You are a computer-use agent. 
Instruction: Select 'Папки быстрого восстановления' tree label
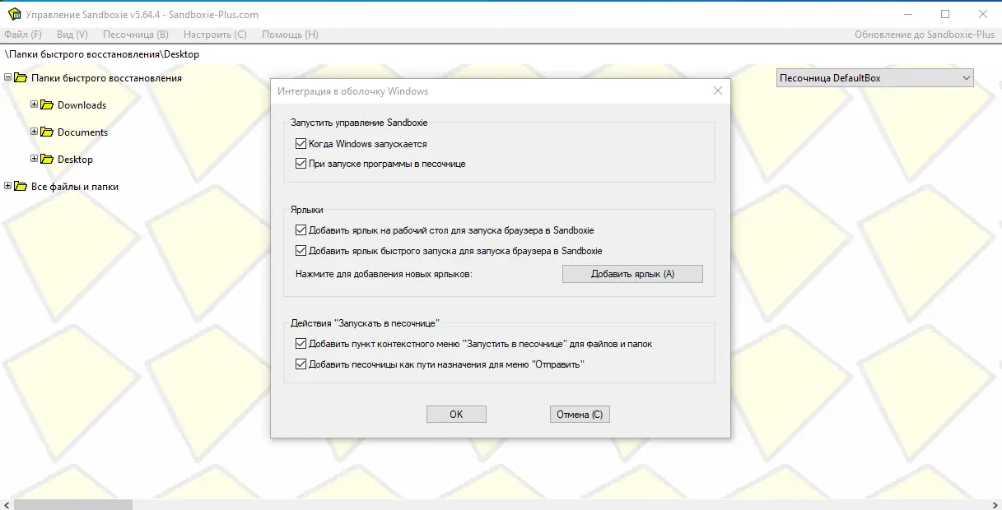[x=106, y=78]
